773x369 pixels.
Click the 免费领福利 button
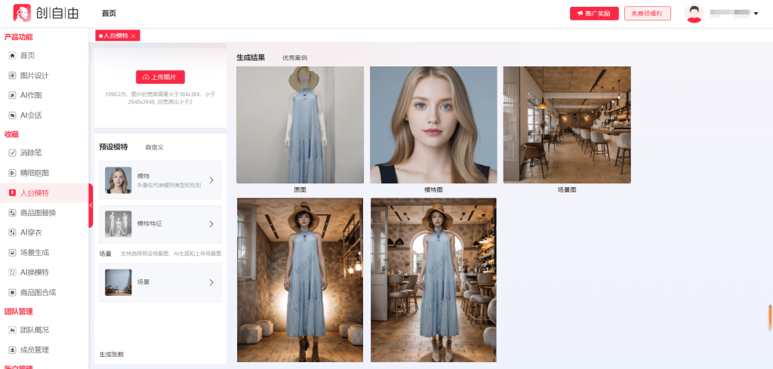point(647,14)
